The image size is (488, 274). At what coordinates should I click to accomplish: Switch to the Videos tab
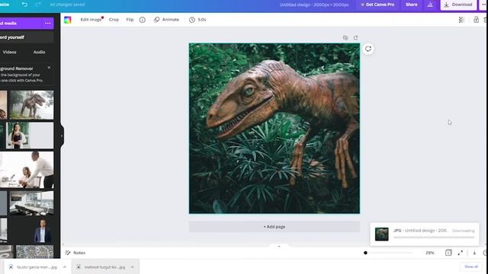click(x=10, y=53)
